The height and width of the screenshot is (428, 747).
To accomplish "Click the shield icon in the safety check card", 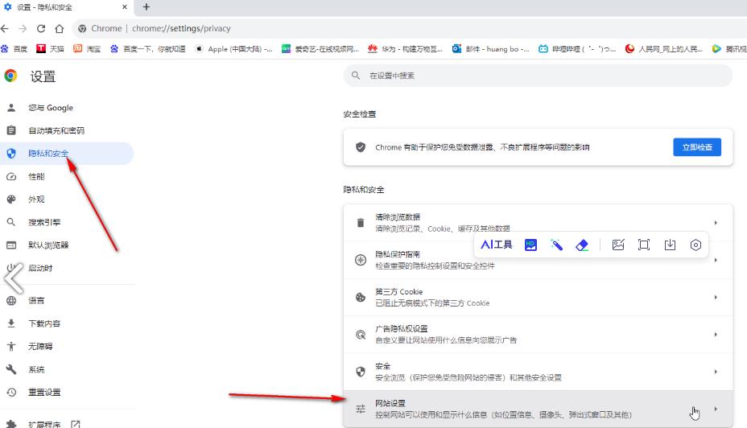I will click(361, 147).
